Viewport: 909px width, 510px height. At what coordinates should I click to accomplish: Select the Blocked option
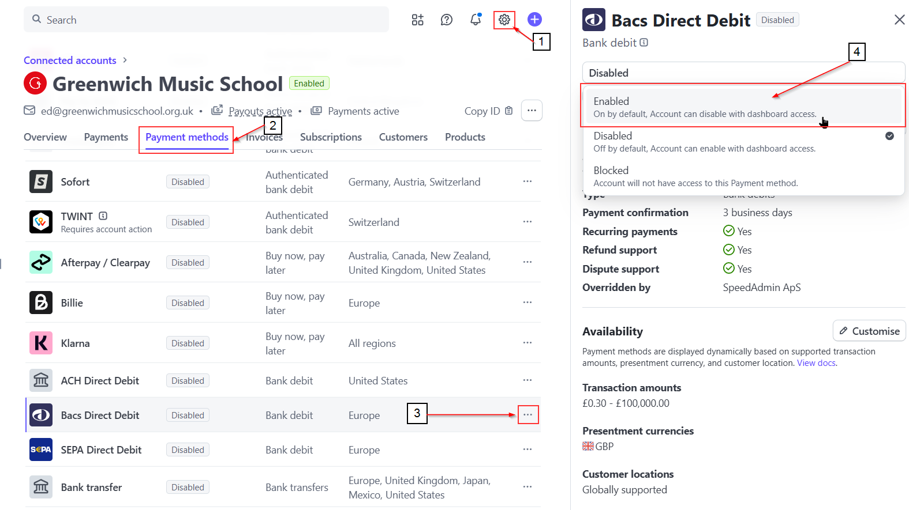pos(743,176)
